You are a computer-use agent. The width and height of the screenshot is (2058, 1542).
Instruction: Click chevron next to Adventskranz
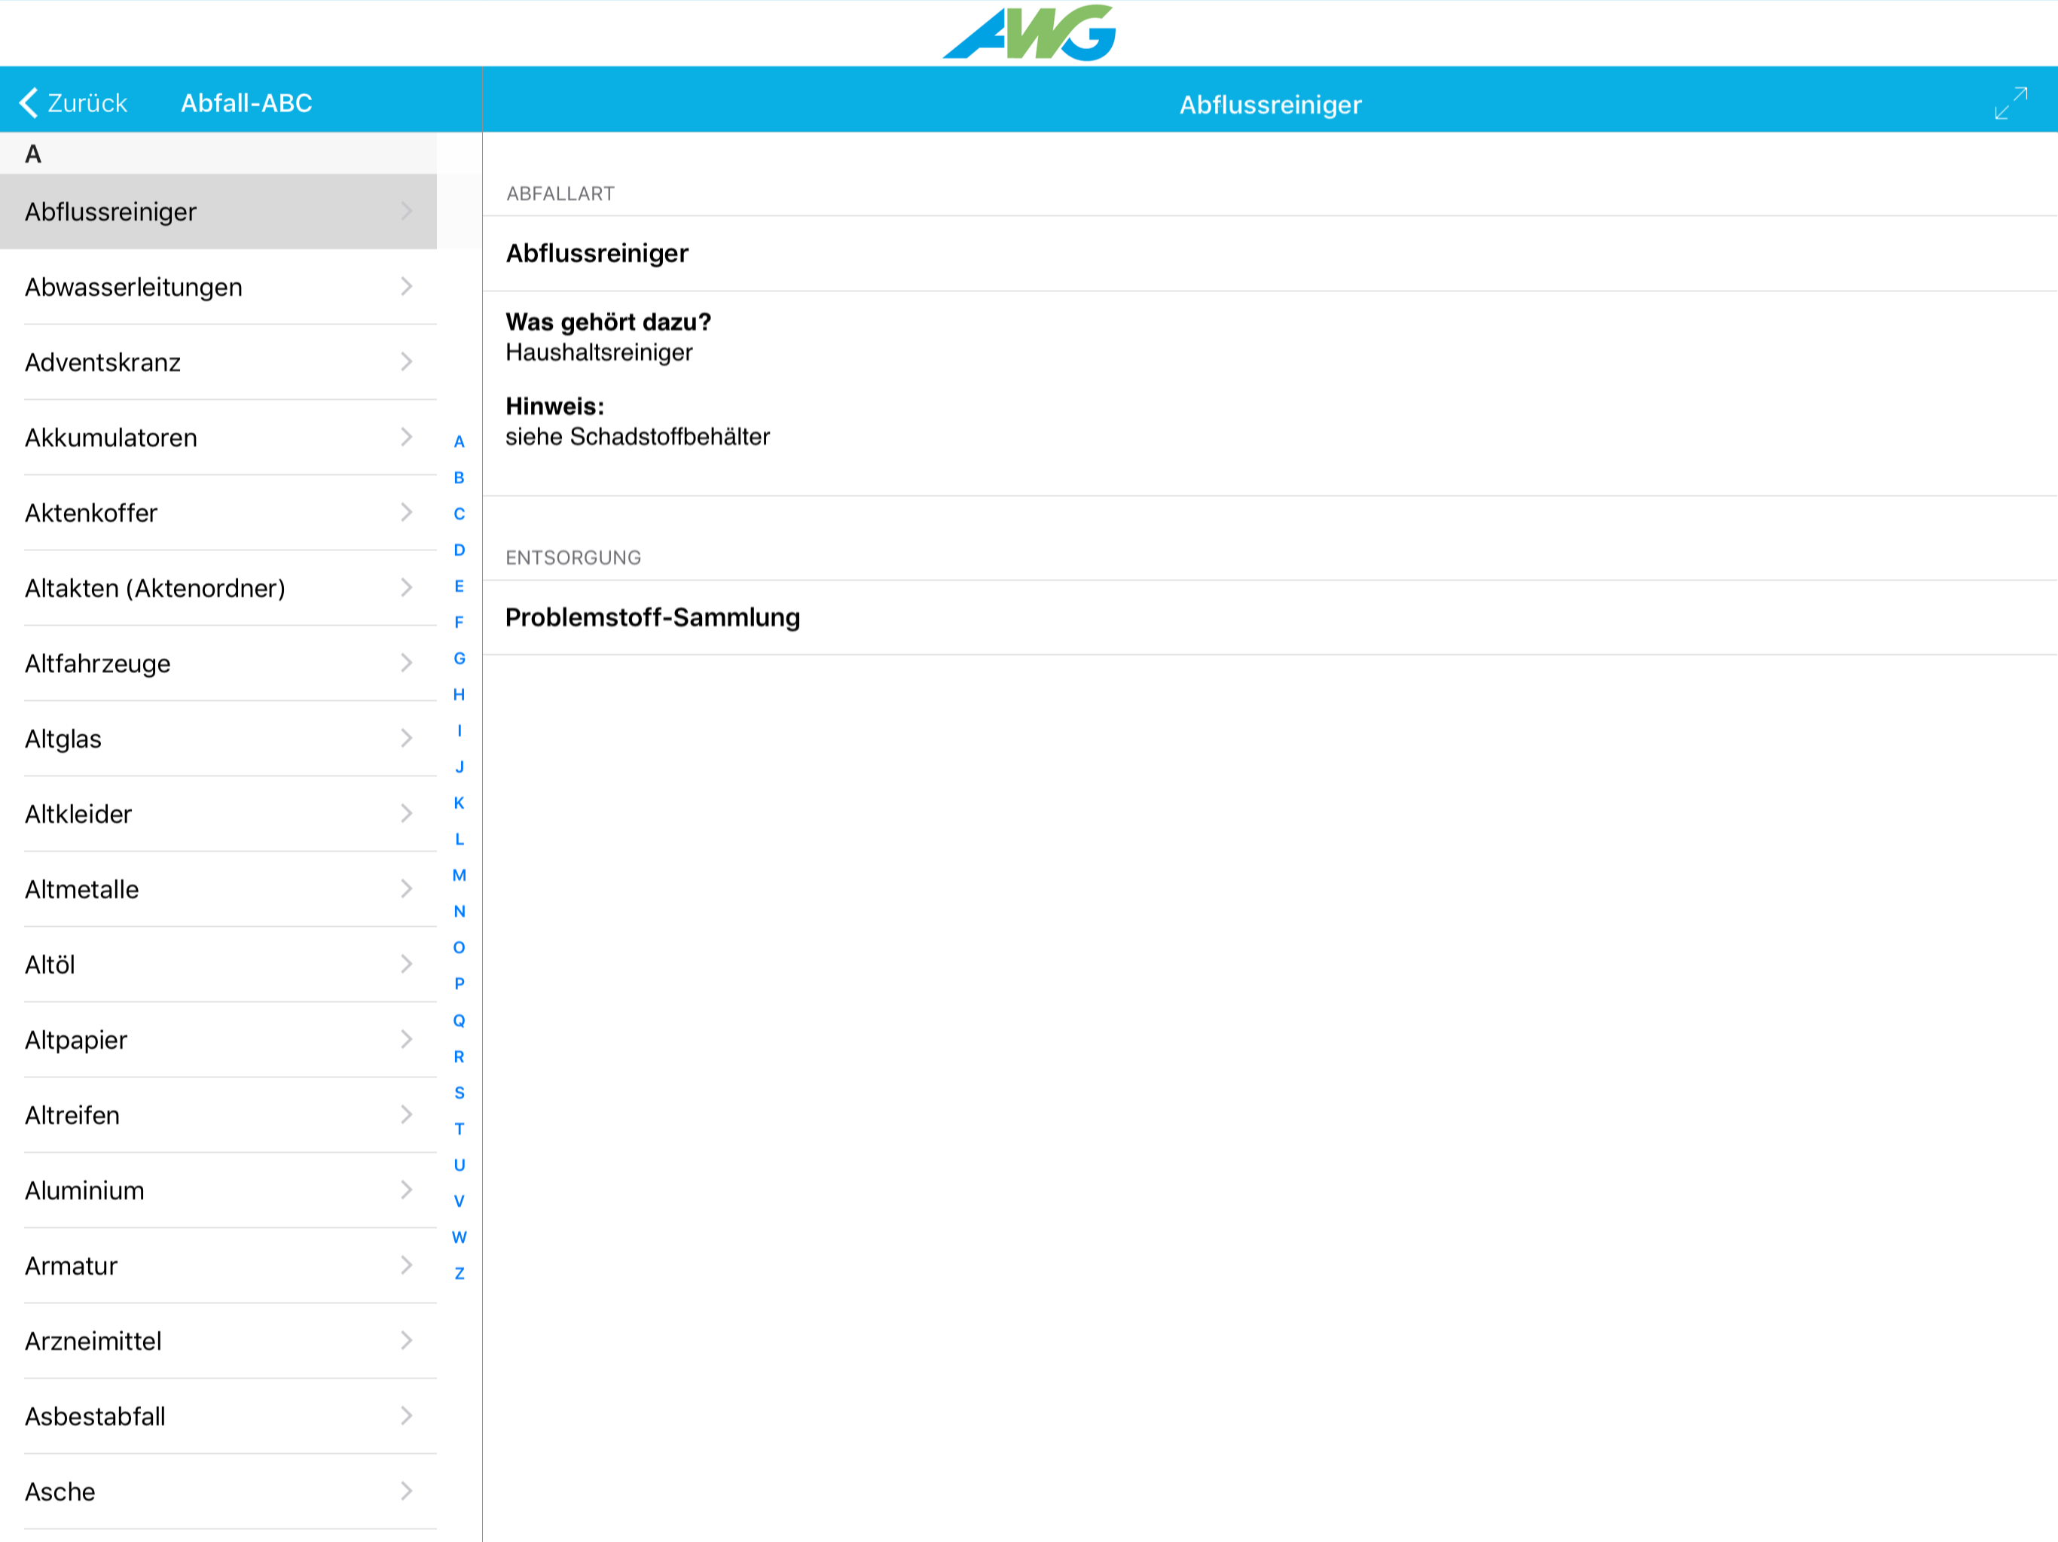click(407, 362)
